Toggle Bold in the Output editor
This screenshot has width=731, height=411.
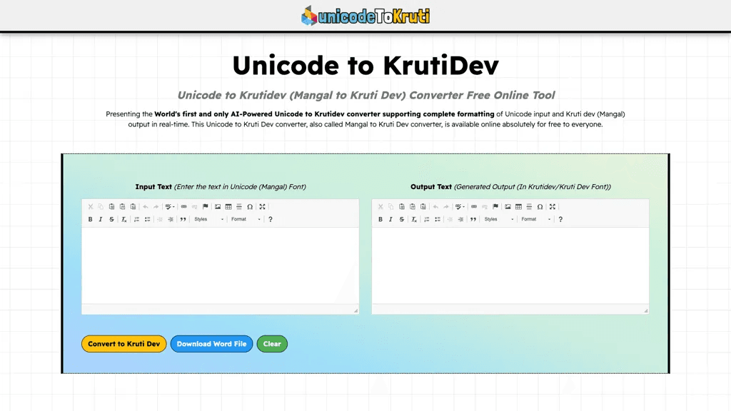click(380, 219)
